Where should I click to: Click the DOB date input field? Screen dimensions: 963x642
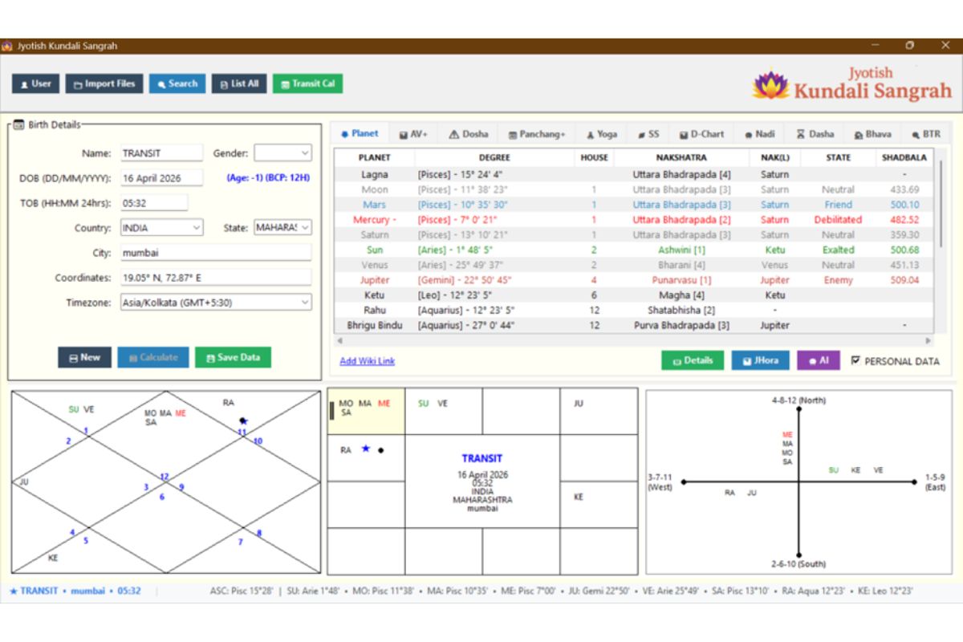click(161, 177)
